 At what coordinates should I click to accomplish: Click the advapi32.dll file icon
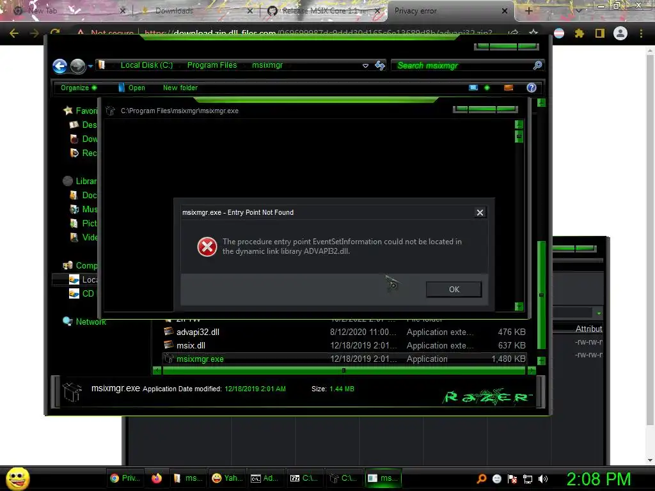[x=169, y=332]
